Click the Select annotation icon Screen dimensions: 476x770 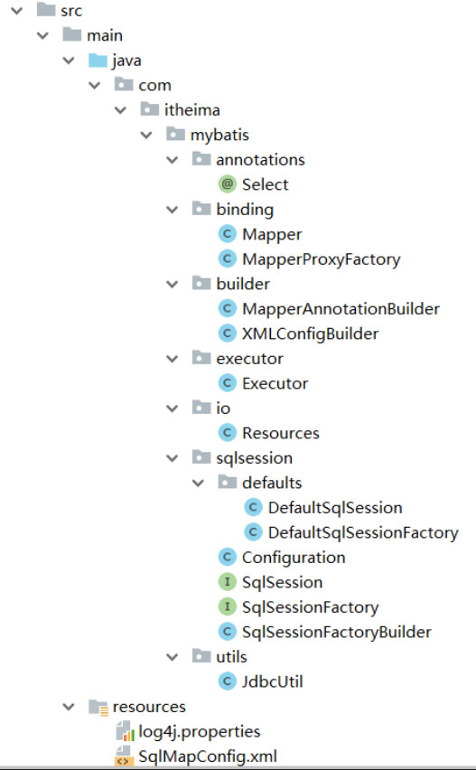pos(227,184)
